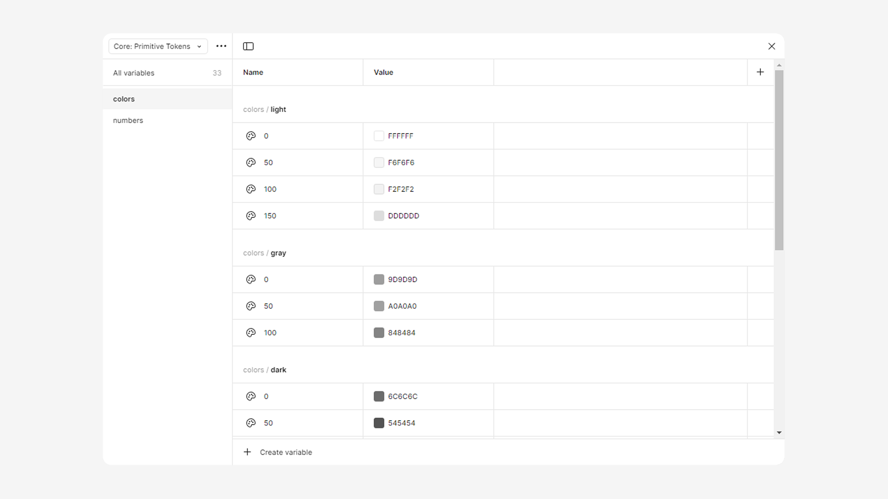Click palette icon of dark 0 variable

pos(251,396)
